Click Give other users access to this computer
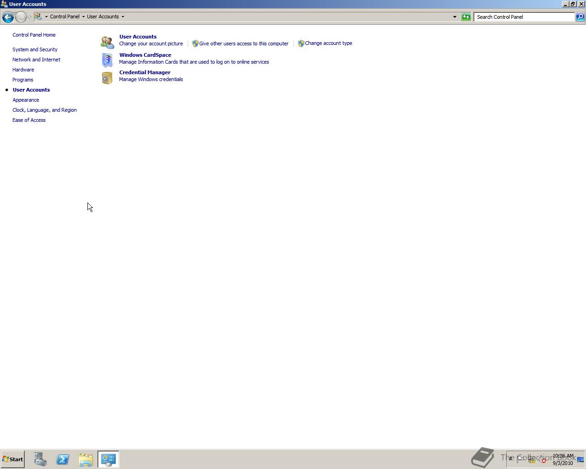Image resolution: width=586 pixels, height=469 pixels. [244, 44]
